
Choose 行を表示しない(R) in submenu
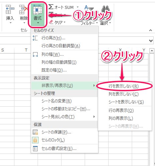coord(125,86)
